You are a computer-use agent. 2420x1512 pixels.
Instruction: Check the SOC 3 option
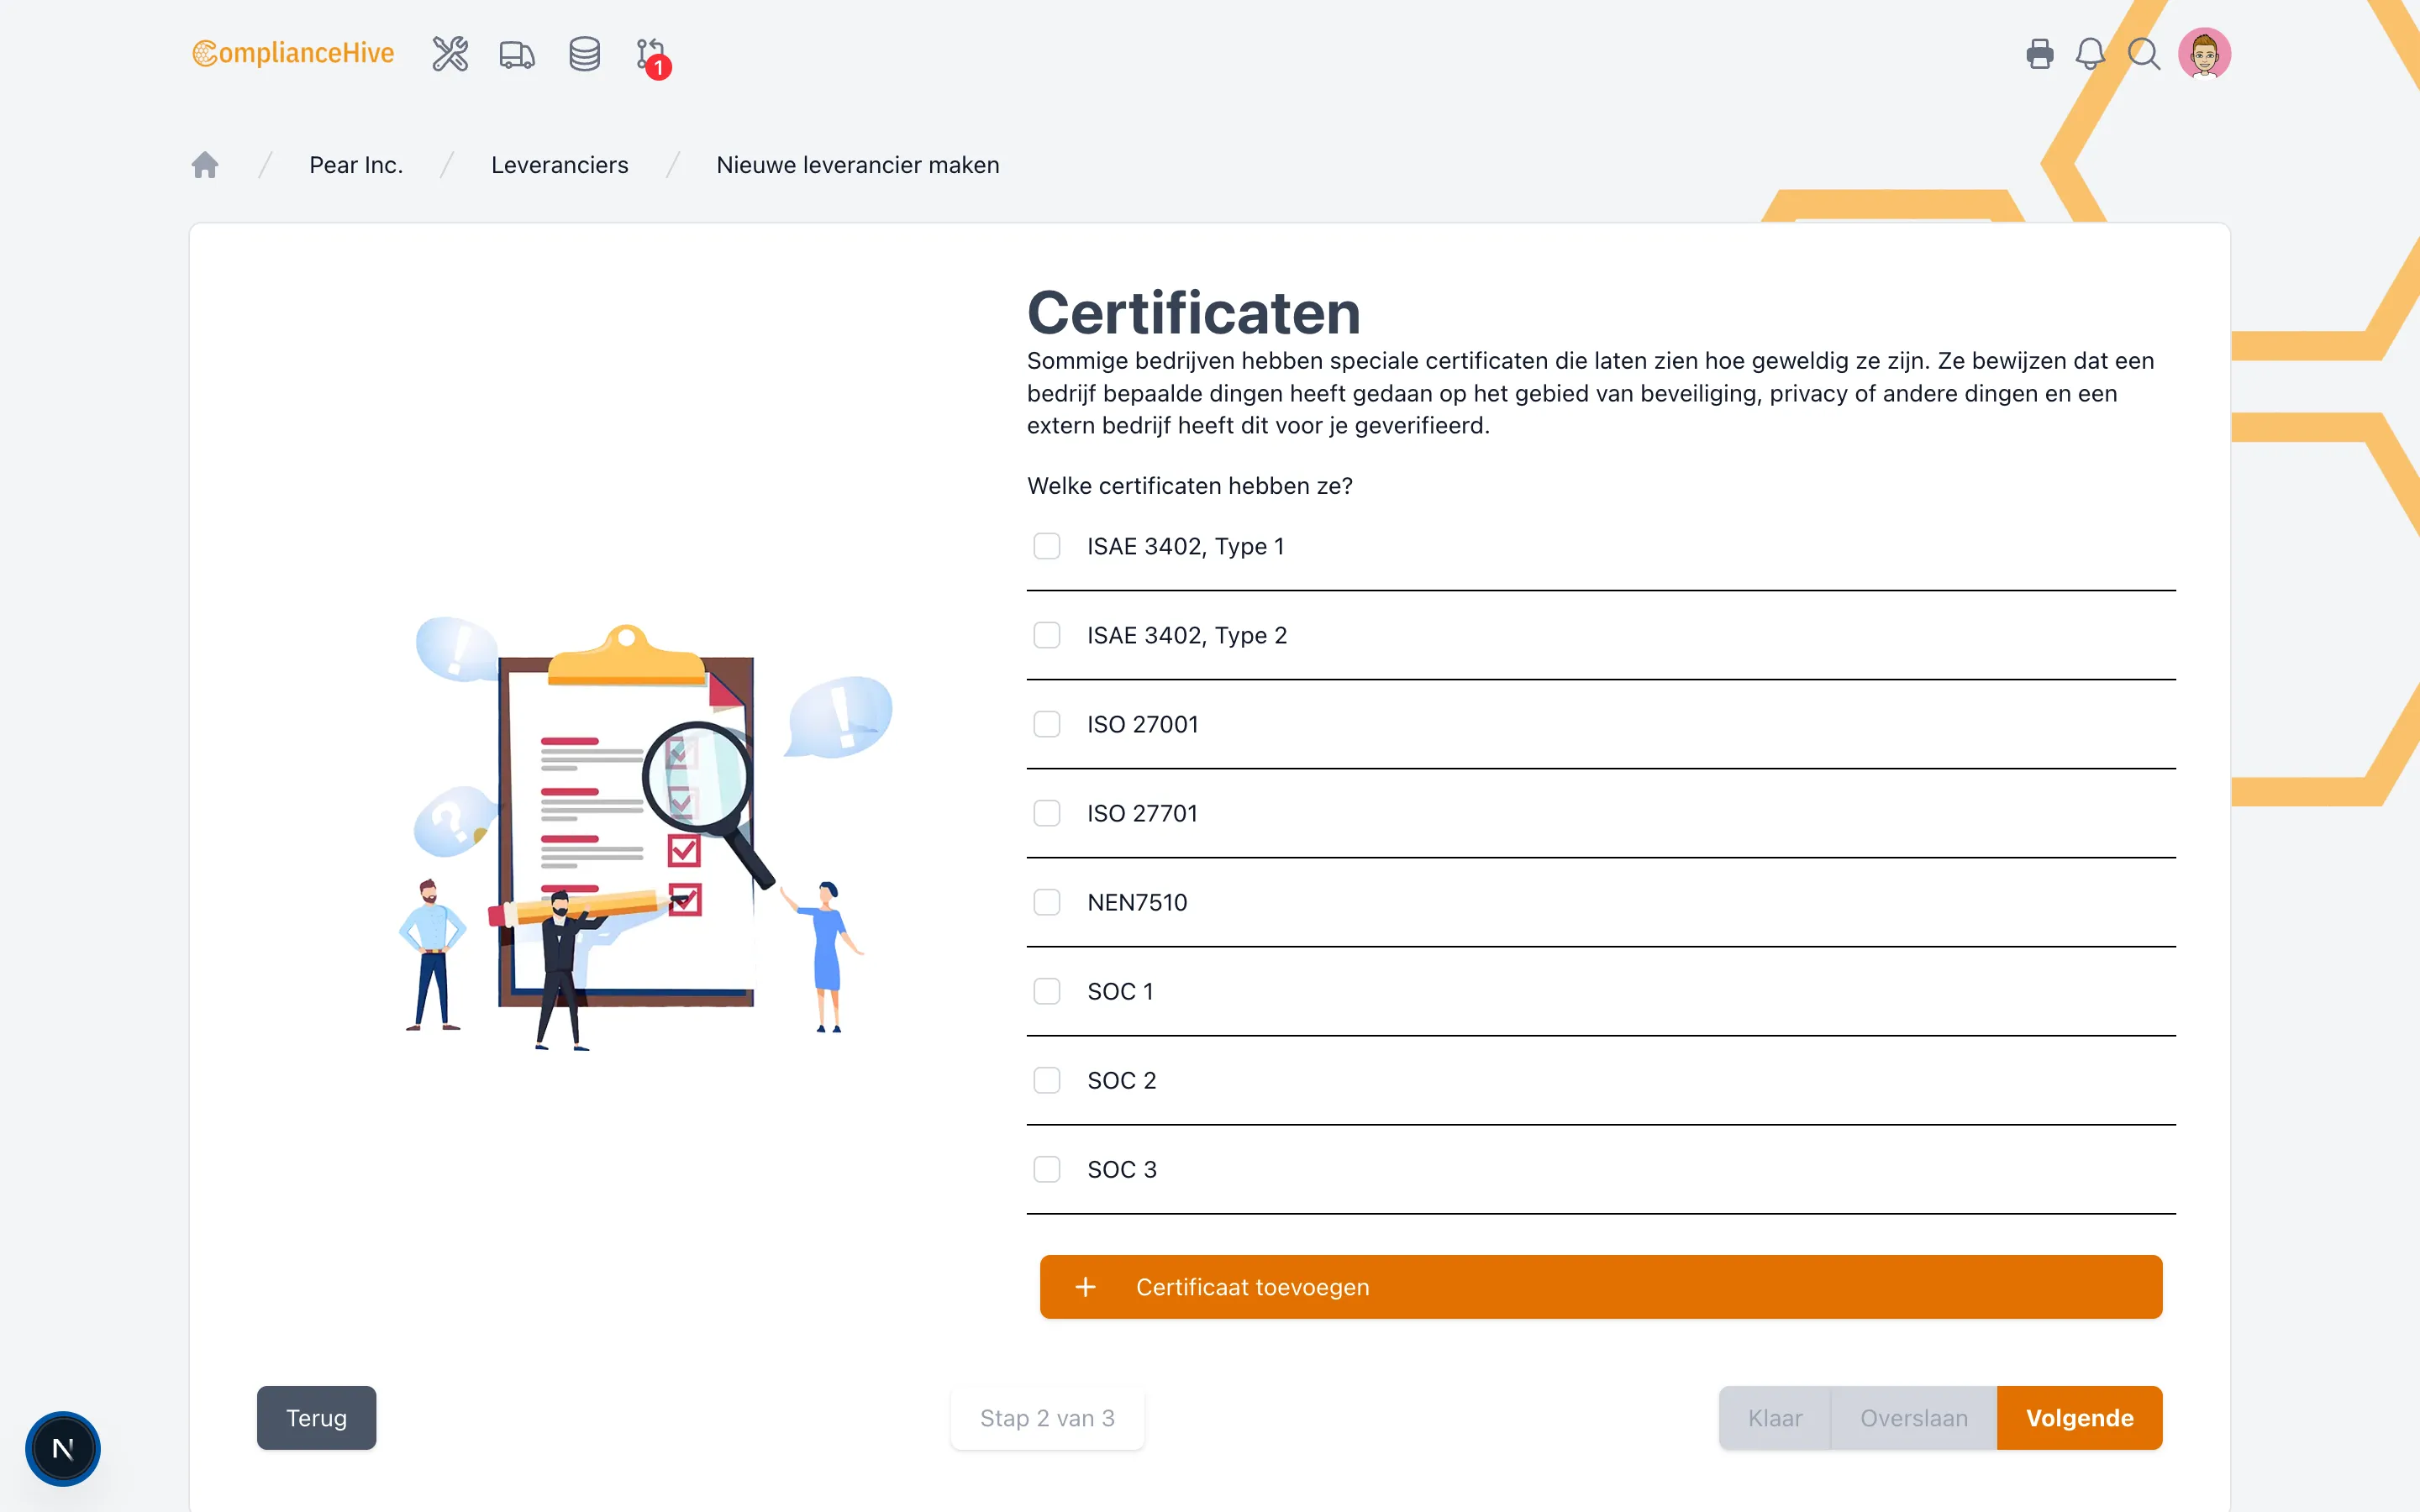[1046, 1168]
